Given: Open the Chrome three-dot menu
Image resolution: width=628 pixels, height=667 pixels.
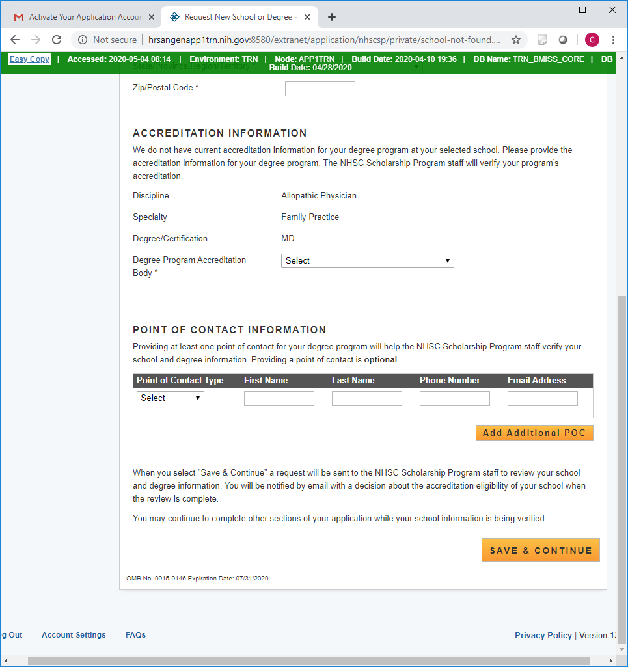Looking at the screenshot, I should coord(613,40).
